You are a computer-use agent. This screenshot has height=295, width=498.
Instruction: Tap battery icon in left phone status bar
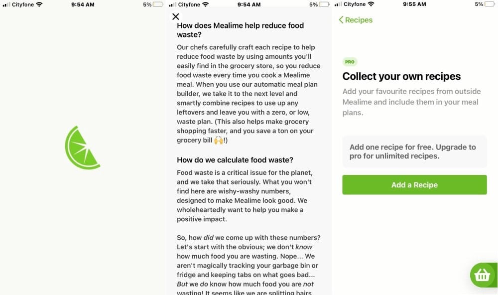(158, 4)
